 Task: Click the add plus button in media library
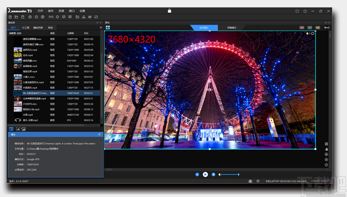(x=101, y=28)
